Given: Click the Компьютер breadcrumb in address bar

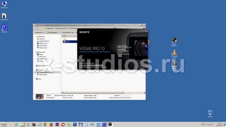Looking at the screenshot, I should tap(49, 29).
